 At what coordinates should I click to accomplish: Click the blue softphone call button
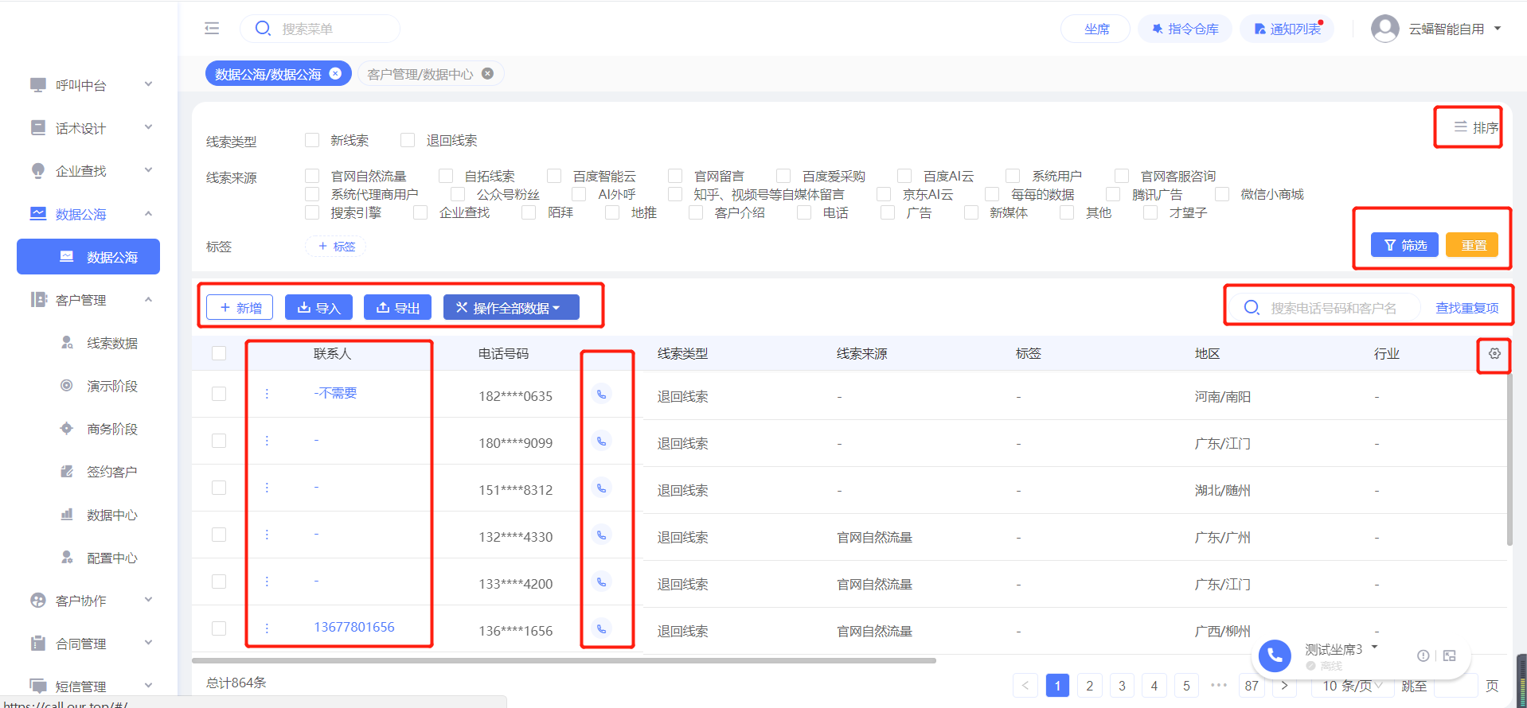1275,655
